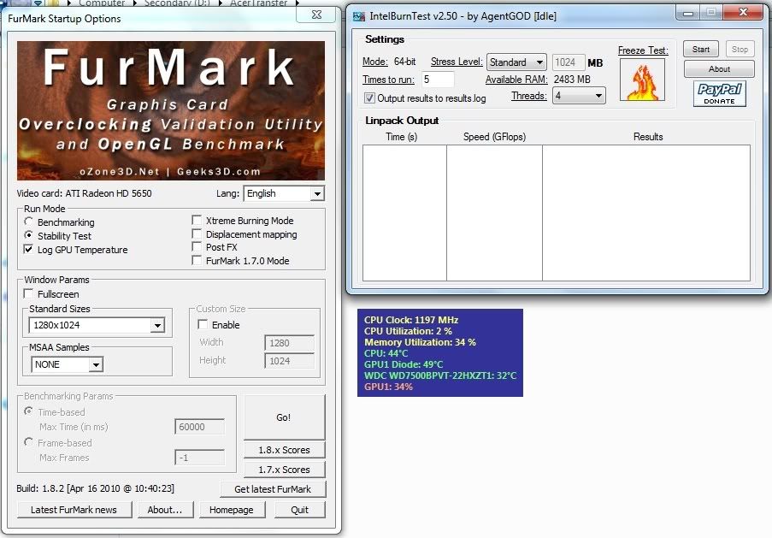Viewport: 772px width, 538px height.
Task: Uncheck Output results to results.log
Action: coord(369,98)
